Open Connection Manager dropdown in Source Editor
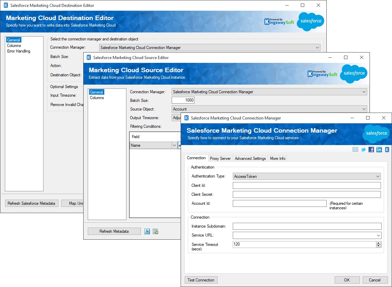Screen dimensions: 392x287 [x=269, y=92]
